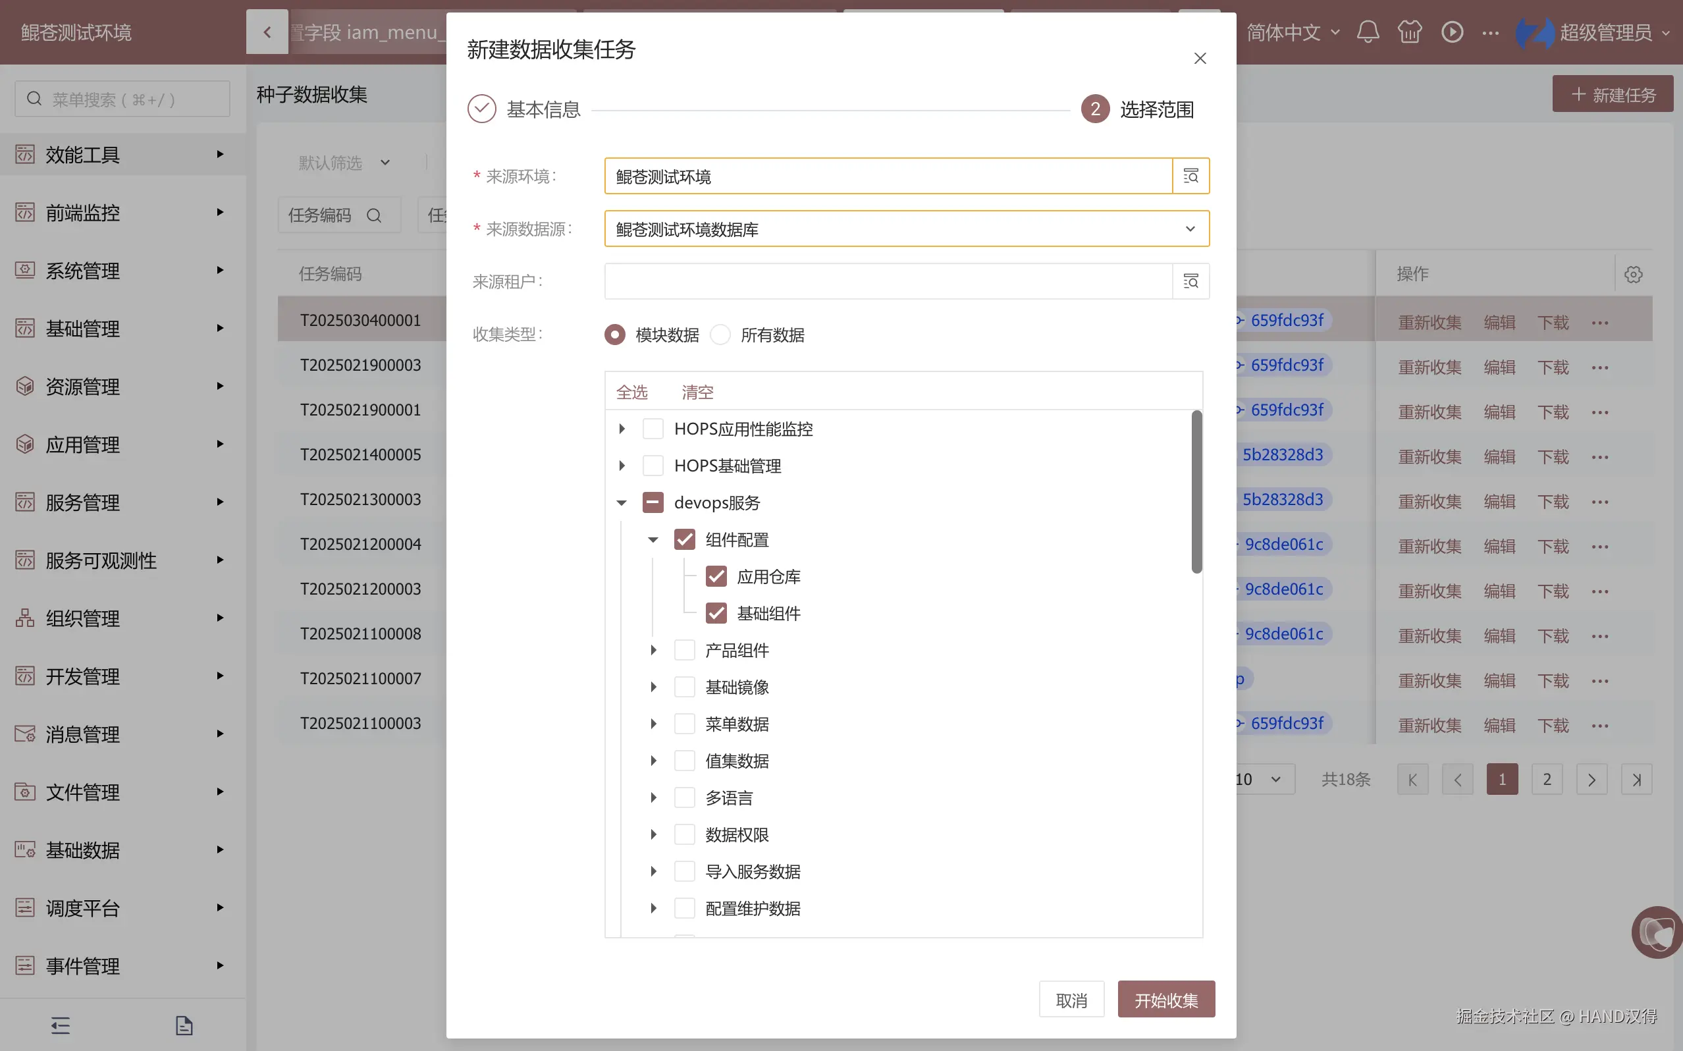This screenshot has width=1683, height=1051.
Task: Click the source tenant lookup icon
Action: 1190,281
